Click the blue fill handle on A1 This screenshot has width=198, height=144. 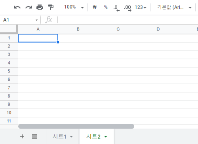point(58,42)
